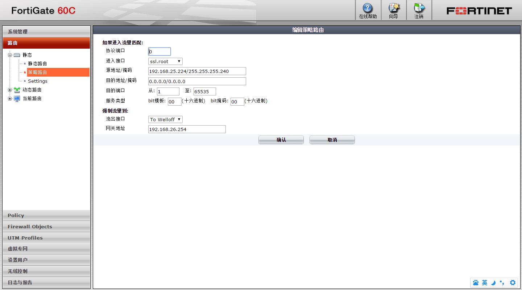Open the 系统管理 menu section
The image size is (522, 290).
[46, 32]
